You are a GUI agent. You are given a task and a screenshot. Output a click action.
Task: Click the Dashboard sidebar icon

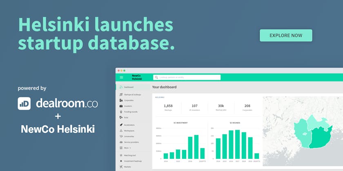[x=121, y=87]
